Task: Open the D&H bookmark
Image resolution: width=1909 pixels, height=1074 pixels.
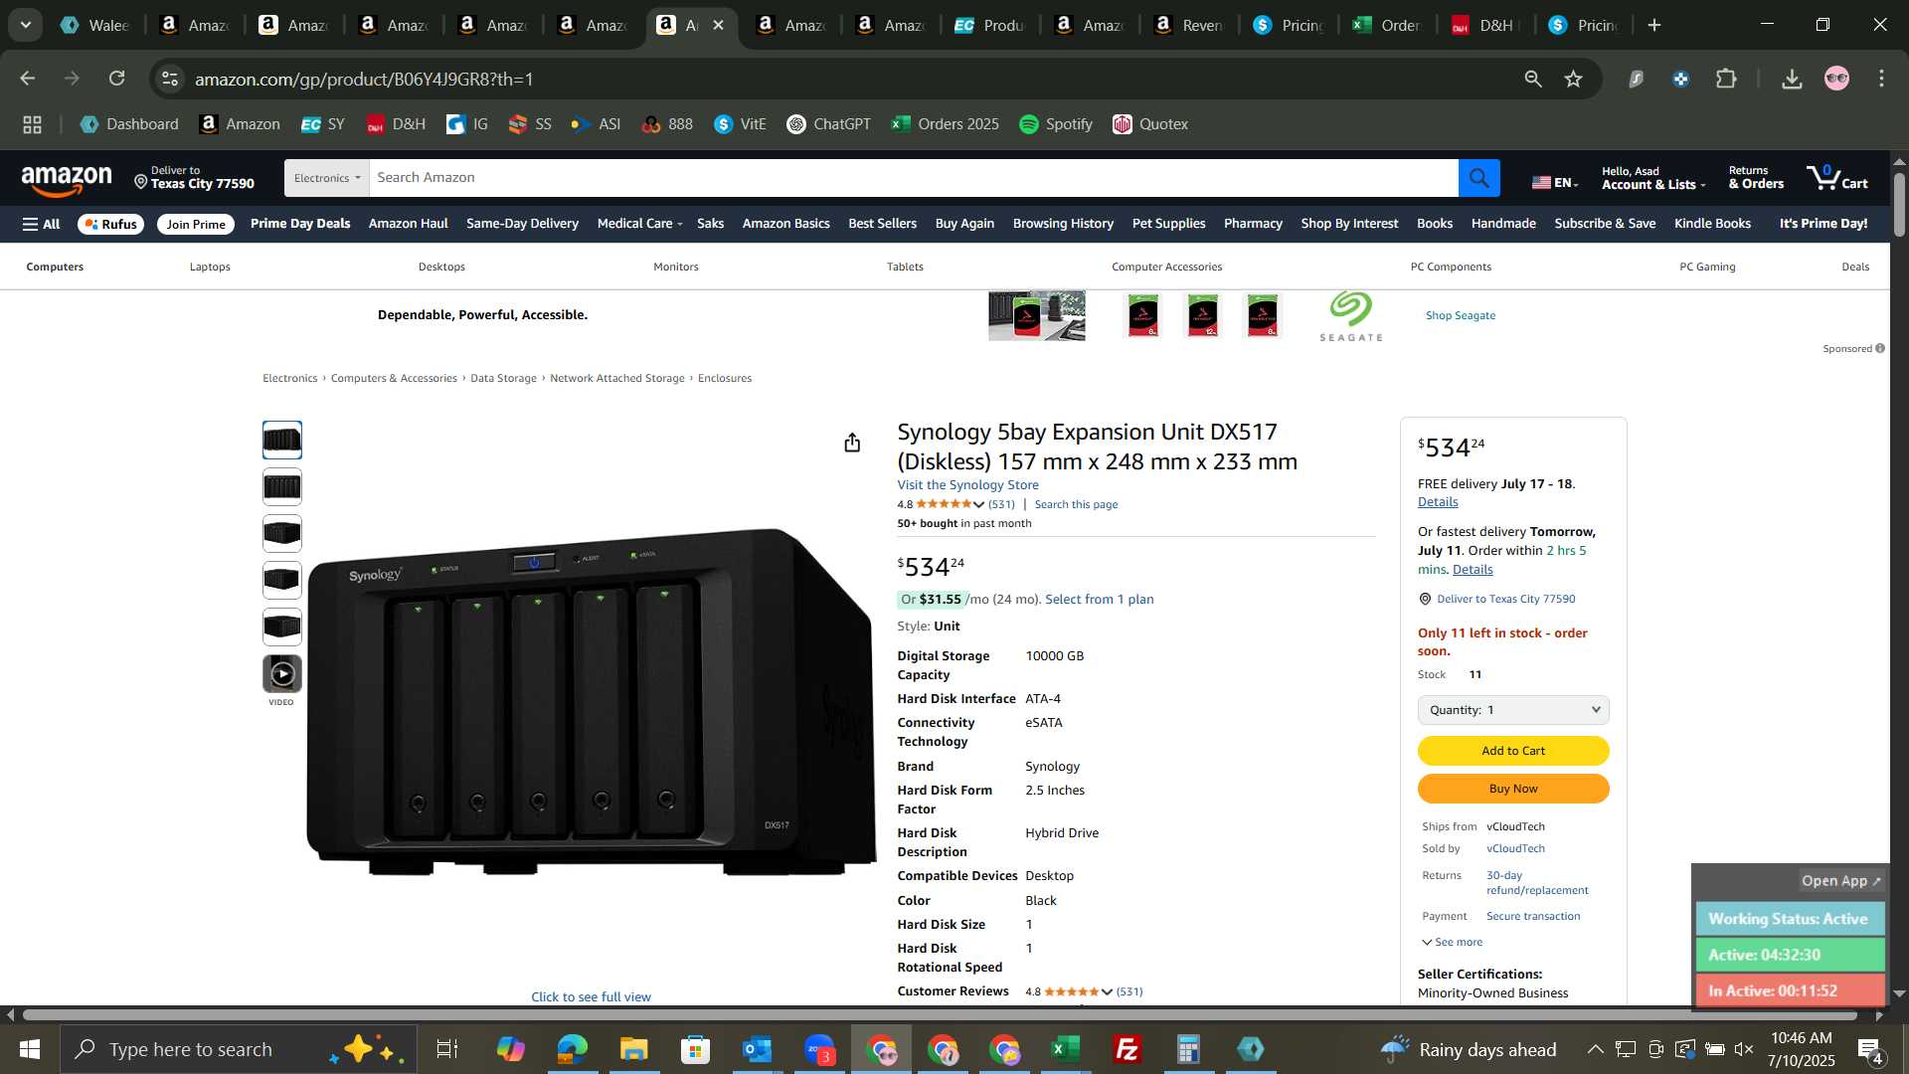Action: pos(396,124)
